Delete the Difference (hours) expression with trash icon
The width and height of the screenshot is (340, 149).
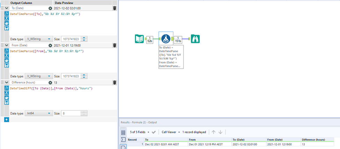pos(115,83)
